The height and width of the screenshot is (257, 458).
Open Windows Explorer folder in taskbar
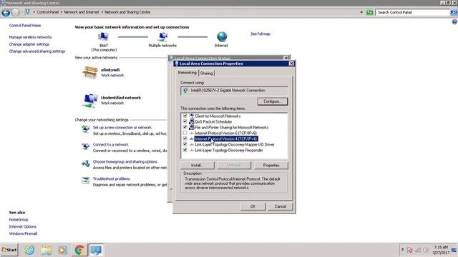46,250
